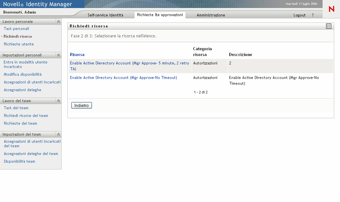Click the Fase 2 di 3 instruction text

pos(114,36)
